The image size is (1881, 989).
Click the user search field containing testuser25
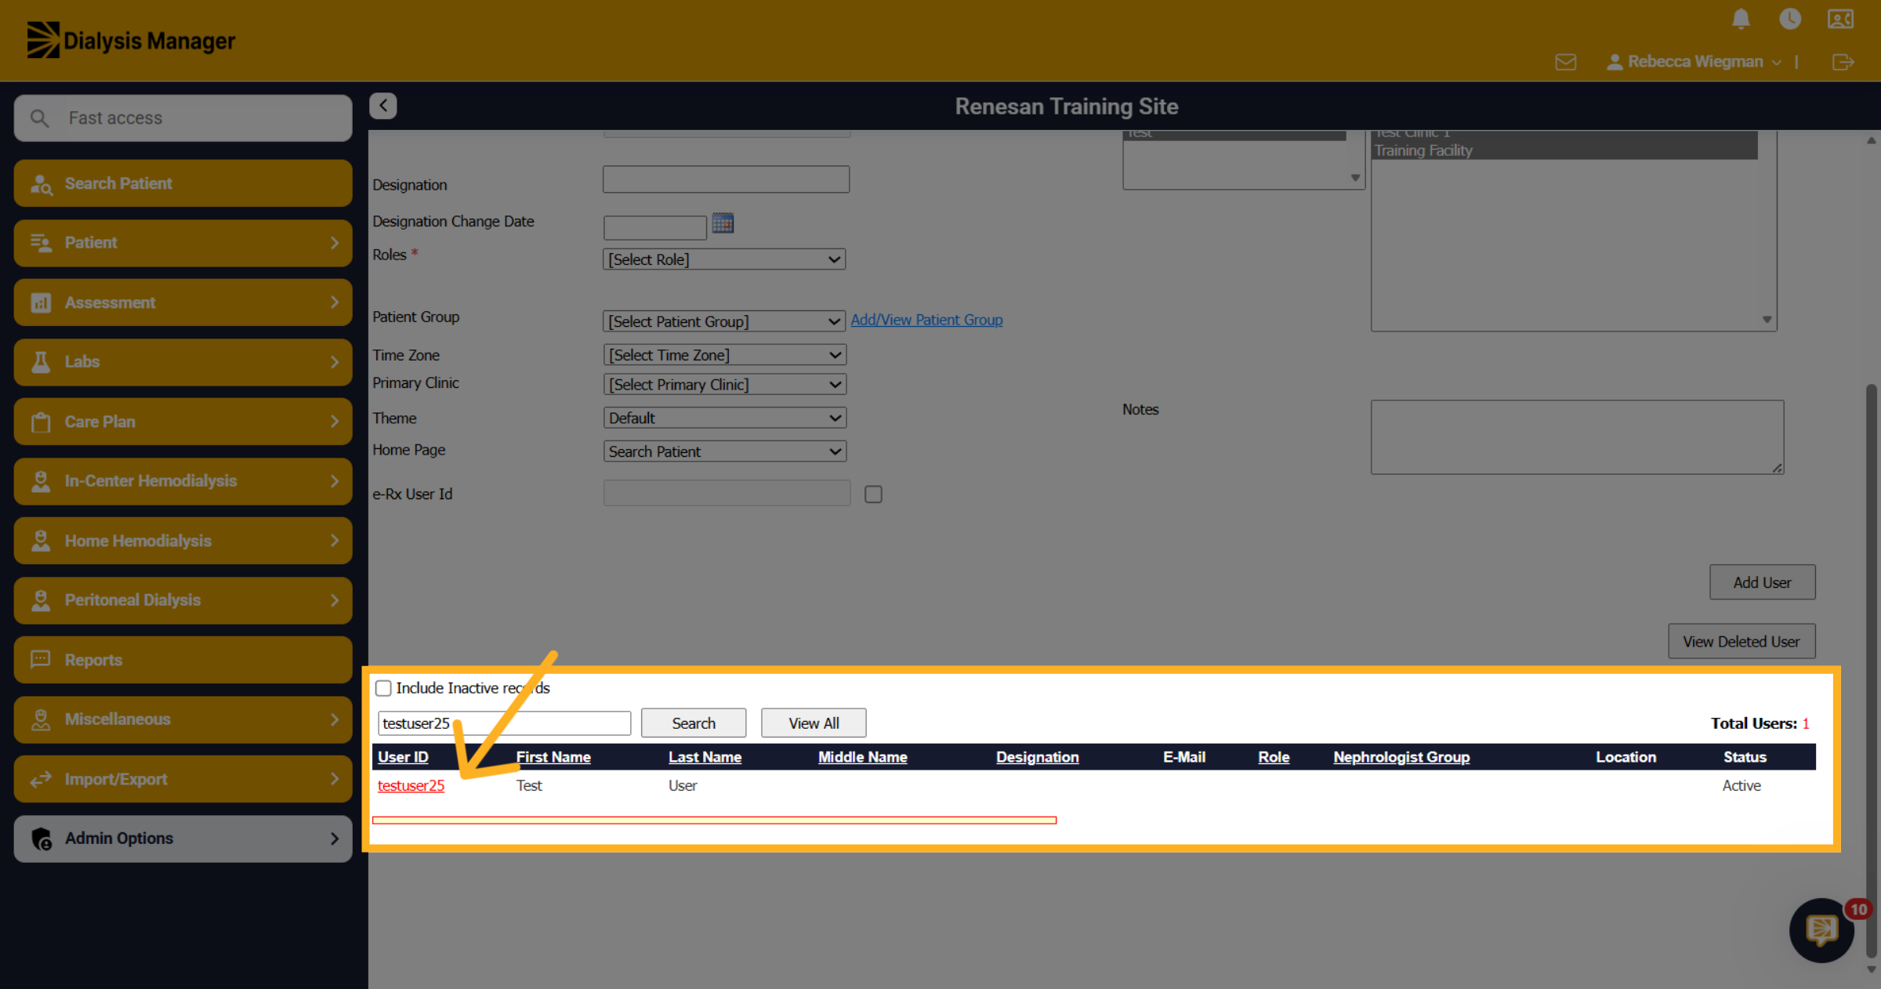[x=504, y=723]
